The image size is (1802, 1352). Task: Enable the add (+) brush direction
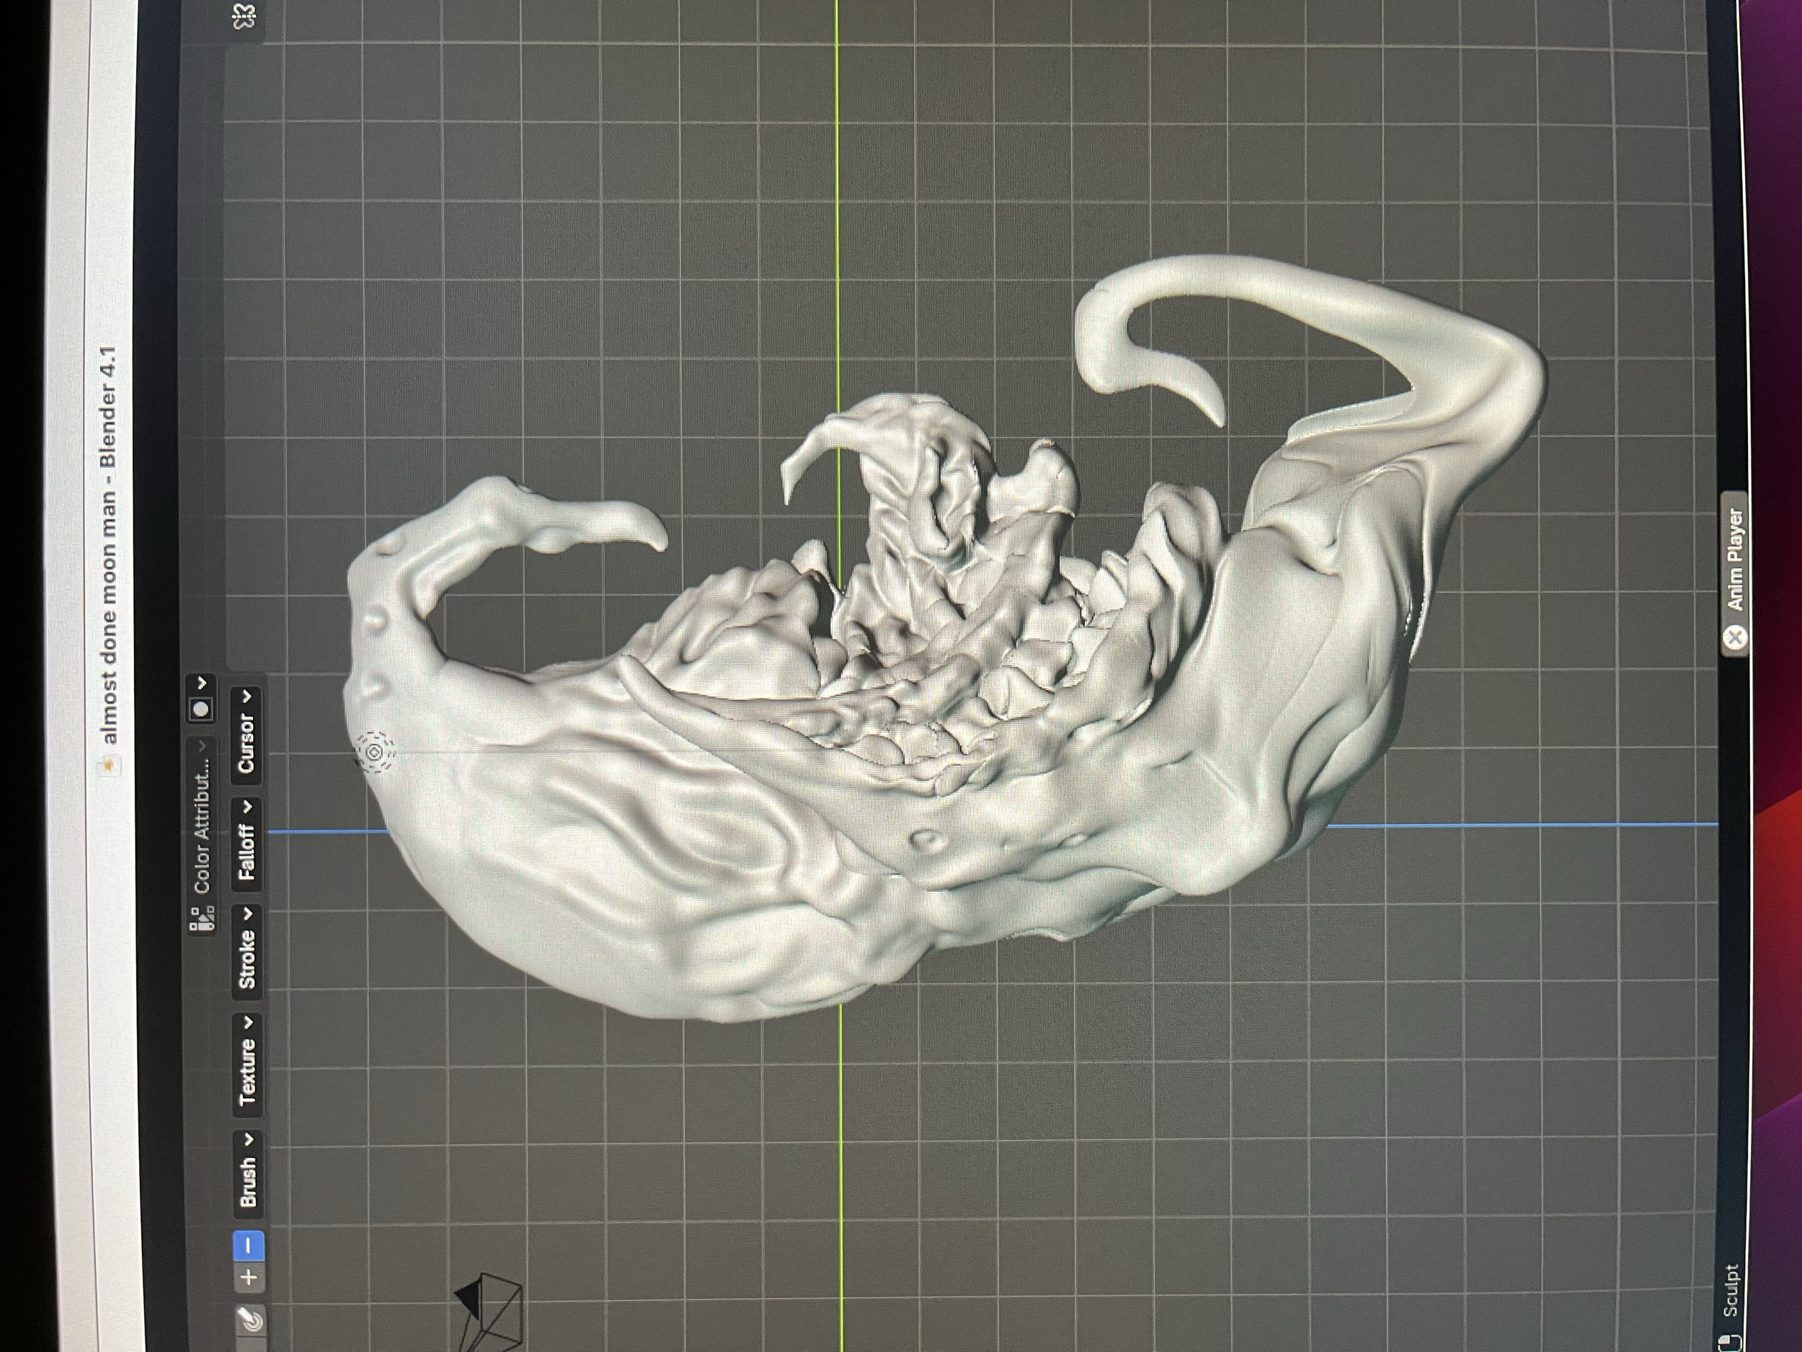click(249, 1276)
